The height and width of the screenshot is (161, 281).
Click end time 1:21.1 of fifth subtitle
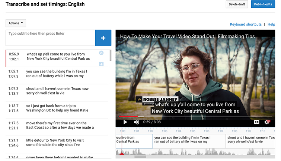[13, 128]
